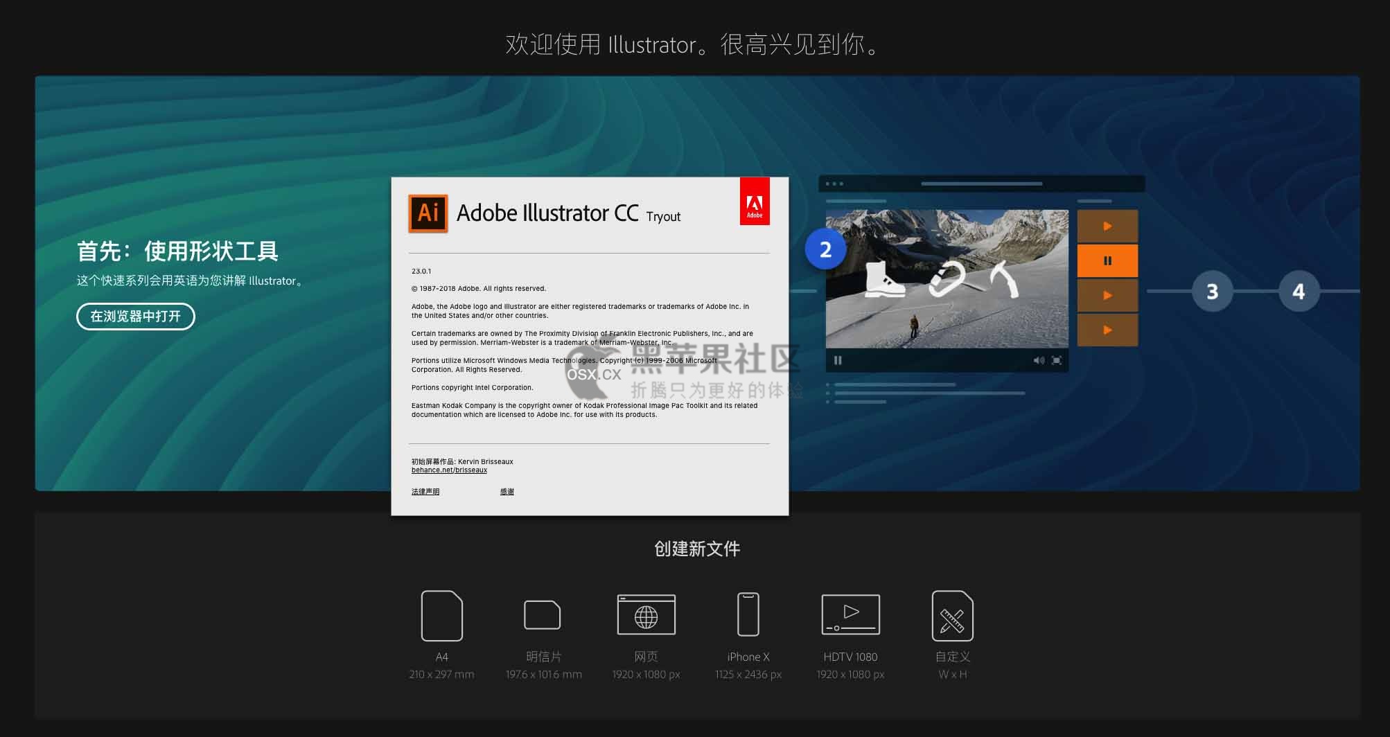Click the 欢迎使用 Illustrator welcome heading
1390x737 pixels.
click(x=694, y=44)
